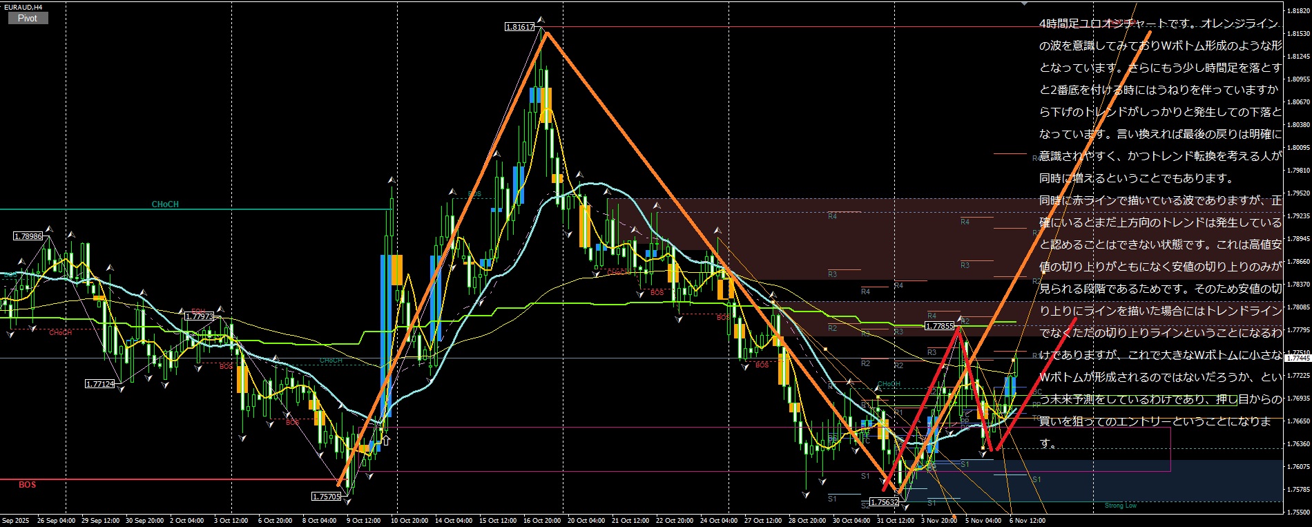Image resolution: width=1312 pixels, height=527 pixels.
Task: Select the 1.78986 swing high price tag
Action: point(28,236)
